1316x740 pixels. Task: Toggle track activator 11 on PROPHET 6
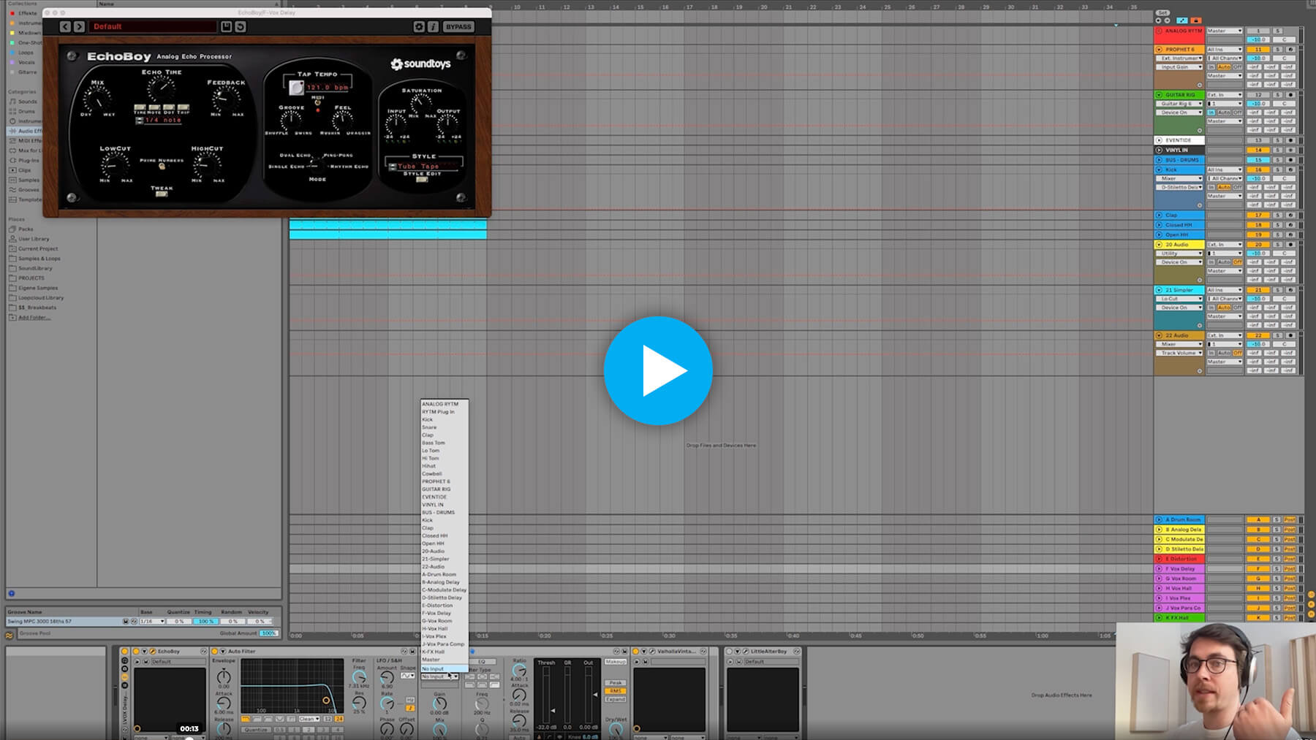coord(1258,49)
